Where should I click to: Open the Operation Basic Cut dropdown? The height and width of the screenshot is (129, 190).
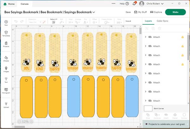(x=35, y=22)
